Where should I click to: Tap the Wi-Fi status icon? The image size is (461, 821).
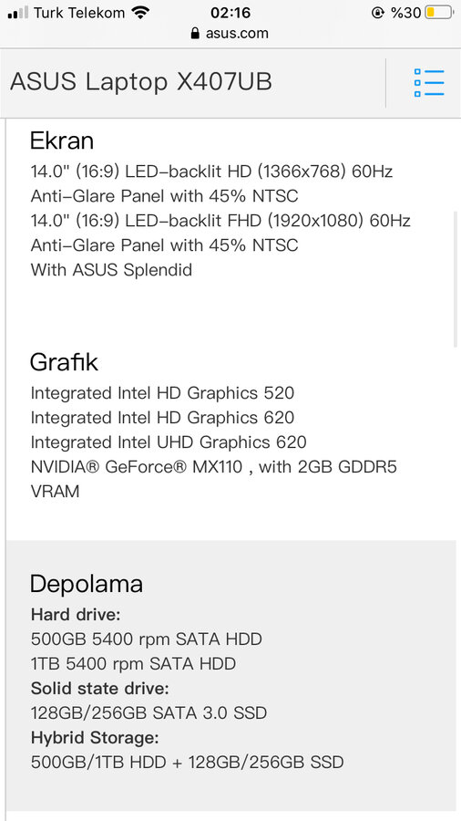click(140, 13)
